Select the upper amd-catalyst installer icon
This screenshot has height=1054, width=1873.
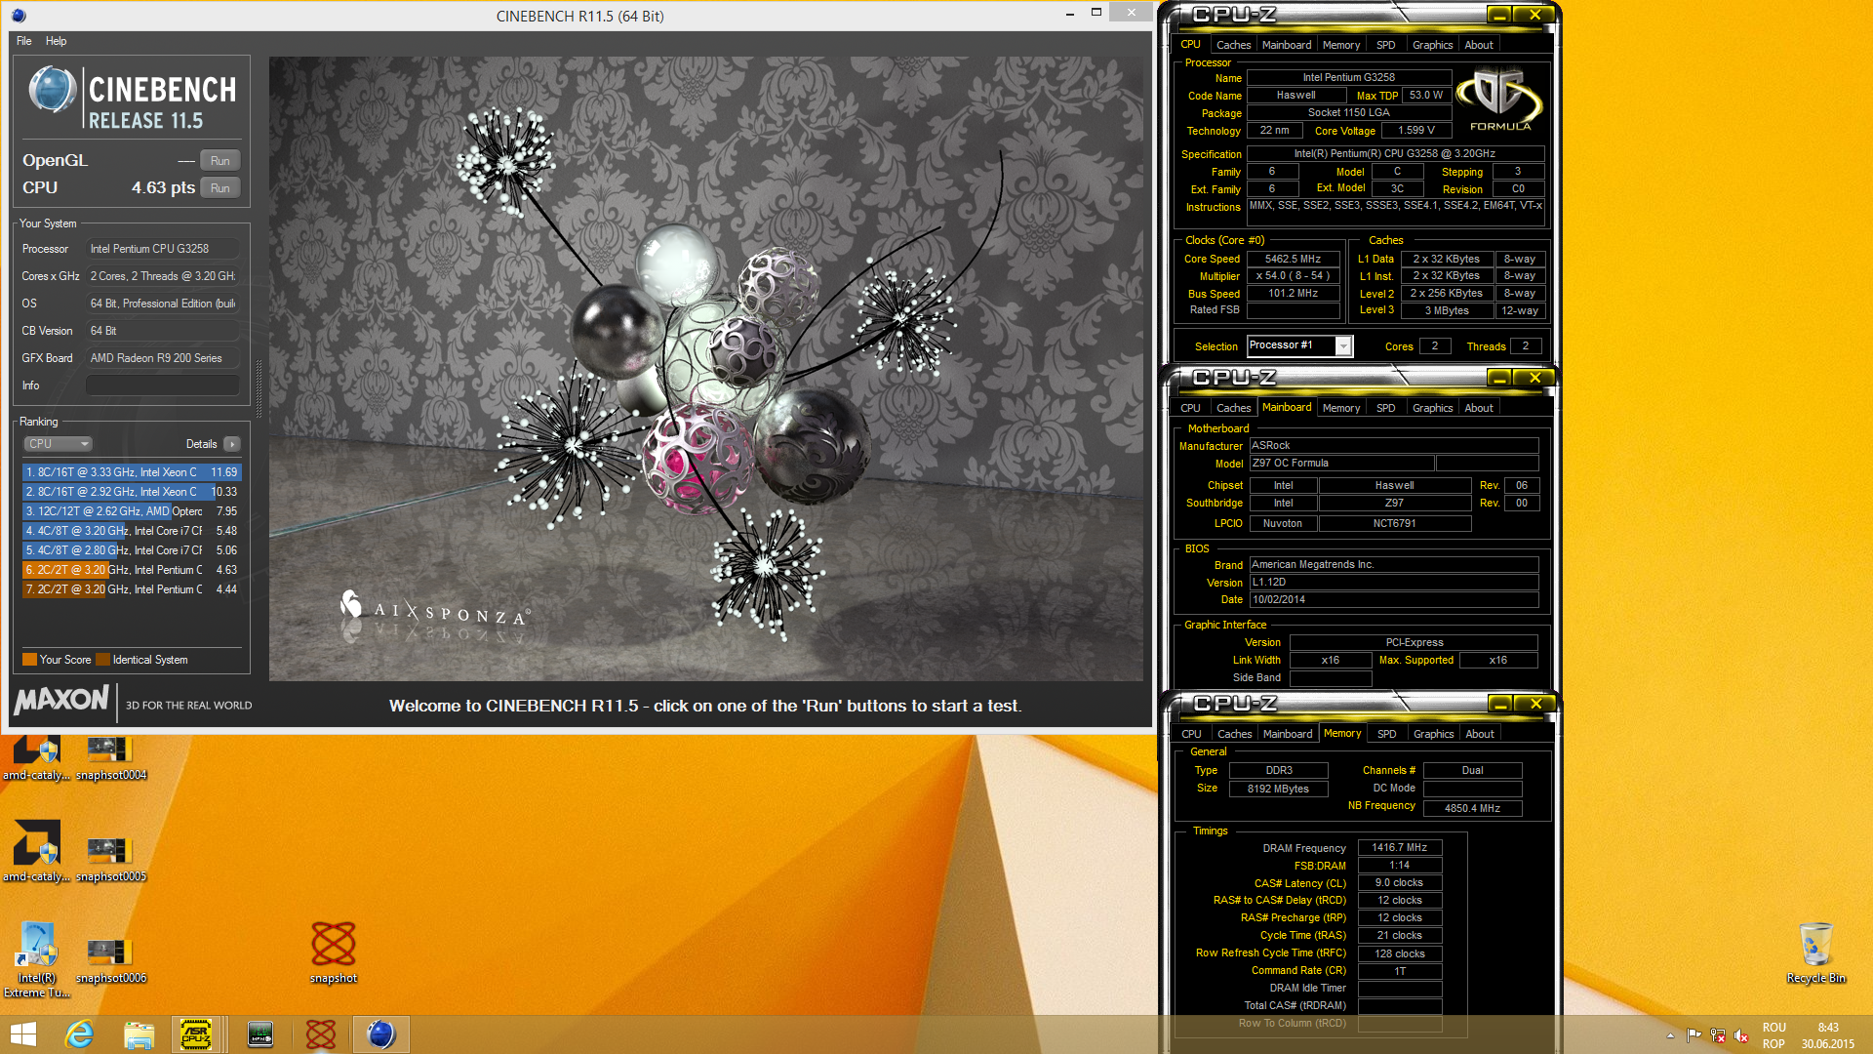click(x=36, y=759)
